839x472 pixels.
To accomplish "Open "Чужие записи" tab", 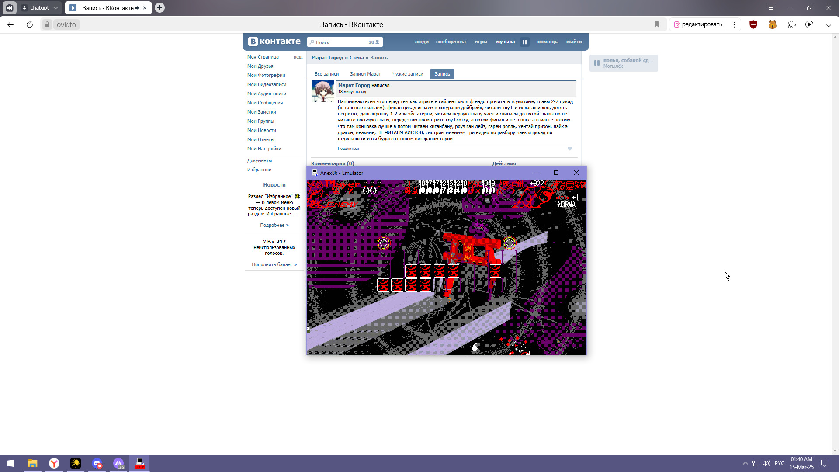I will [407, 74].
